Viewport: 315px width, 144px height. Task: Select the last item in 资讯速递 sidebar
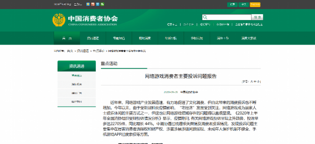click(76, 102)
